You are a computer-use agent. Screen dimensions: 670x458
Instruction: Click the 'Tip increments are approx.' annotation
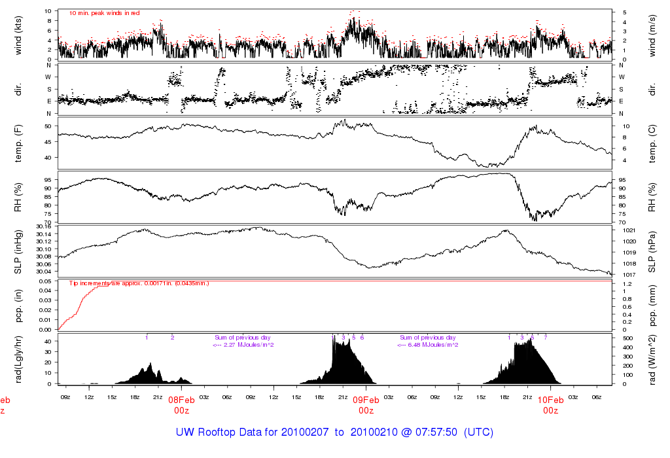(x=139, y=283)
